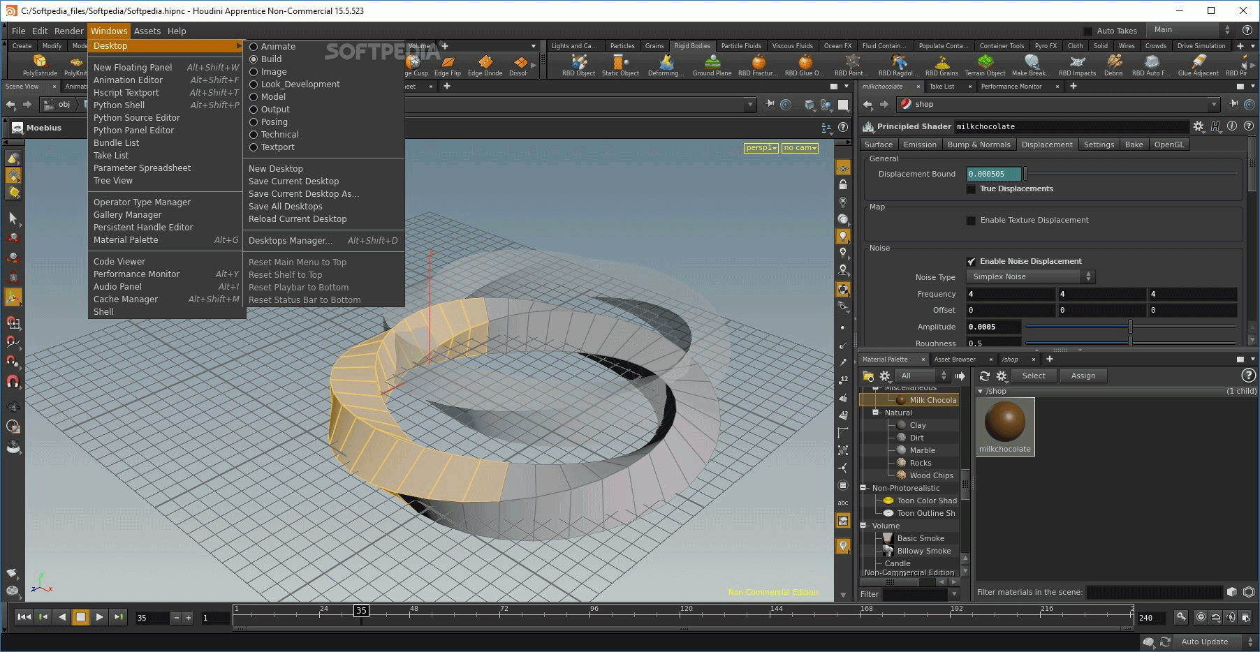Collapse the Volume materials tree group
The image size is (1260, 652).
pyautogui.click(x=863, y=526)
